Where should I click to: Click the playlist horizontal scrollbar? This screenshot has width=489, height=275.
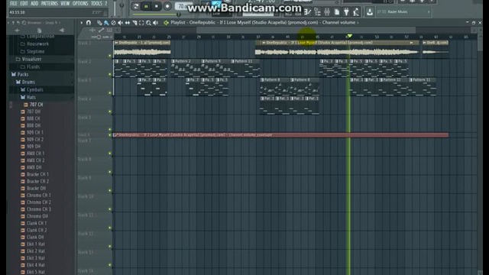tap(306, 30)
